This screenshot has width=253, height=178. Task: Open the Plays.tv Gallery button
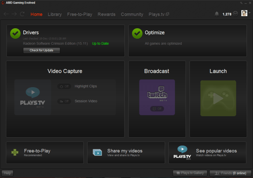pyautogui.click(x=190, y=173)
